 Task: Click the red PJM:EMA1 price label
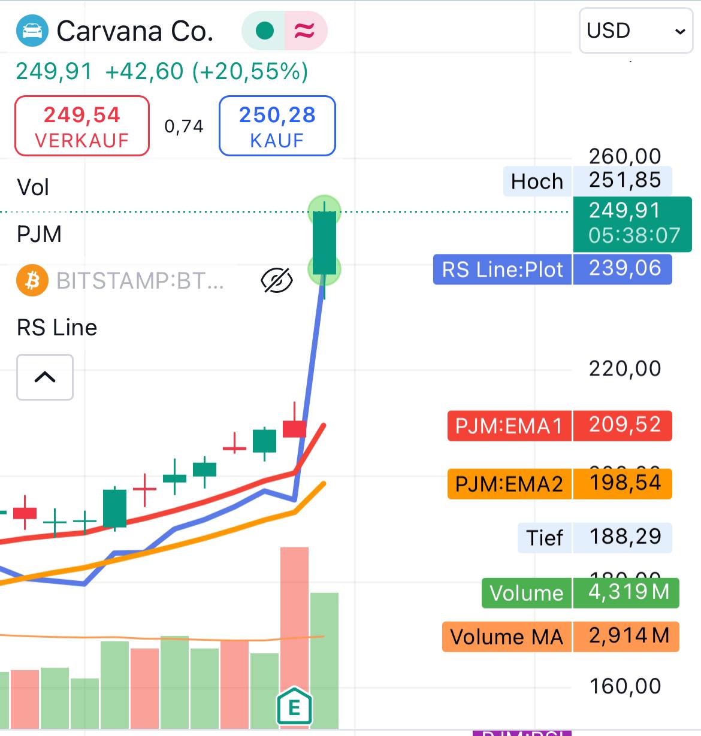coord(509,426)
